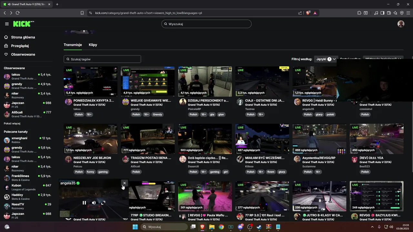
Task: Open Steam from the taskbar
Action: point(259,227)
